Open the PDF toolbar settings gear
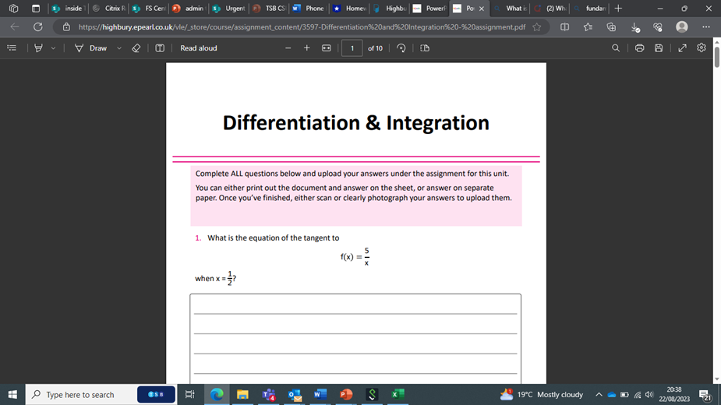The width and height of the screenshot is (721, 405). point(702,48)
